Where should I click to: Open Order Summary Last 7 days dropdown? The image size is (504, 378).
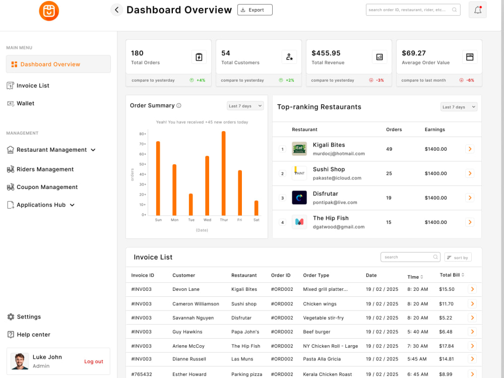point(245,106)
